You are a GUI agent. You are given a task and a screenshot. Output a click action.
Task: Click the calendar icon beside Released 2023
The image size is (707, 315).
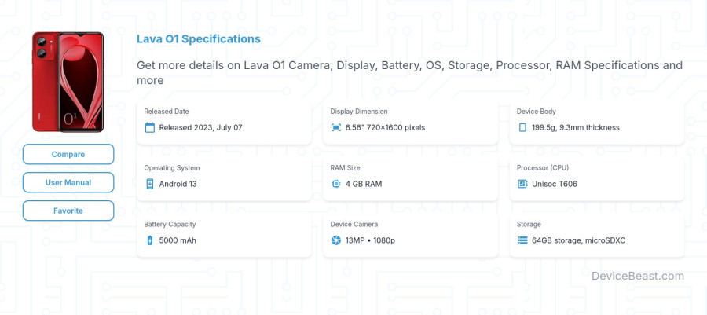click(150, 127)
